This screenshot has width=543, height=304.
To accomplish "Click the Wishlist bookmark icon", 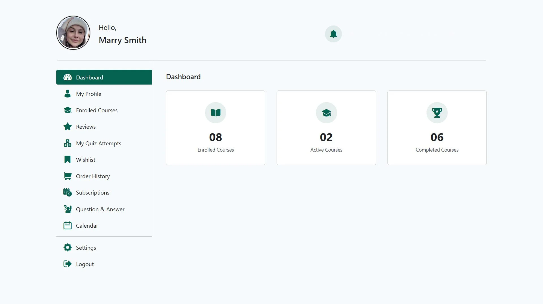I will click(68, 159).
